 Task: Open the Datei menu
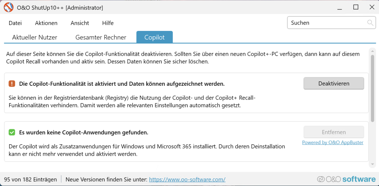(x=15, y=23)
